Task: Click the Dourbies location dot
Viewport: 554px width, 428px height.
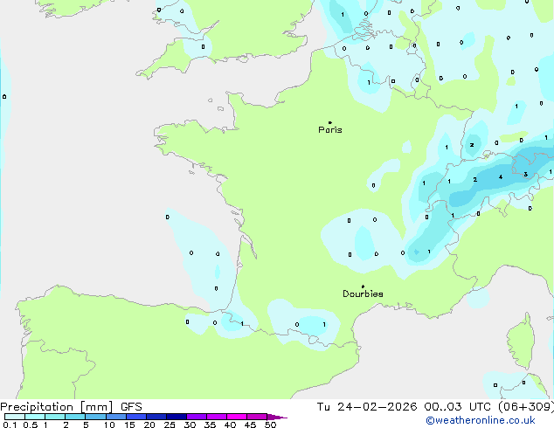Action: click(363, 286)
